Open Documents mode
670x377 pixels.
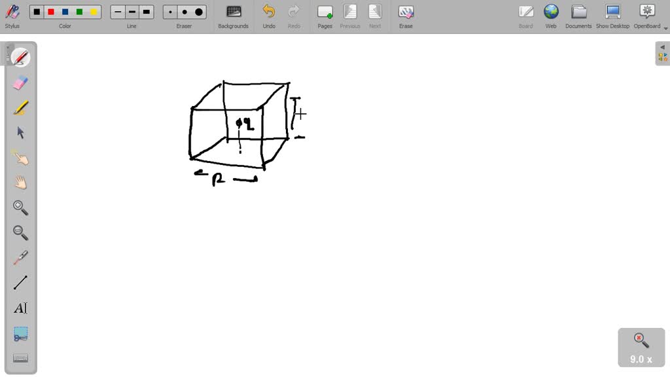coord(578,16)
